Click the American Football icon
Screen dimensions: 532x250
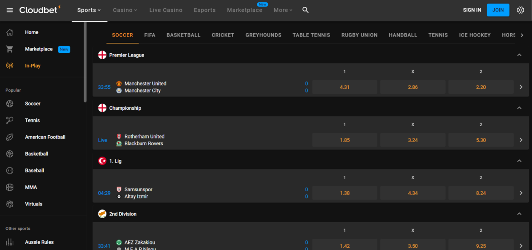(10, 137)
